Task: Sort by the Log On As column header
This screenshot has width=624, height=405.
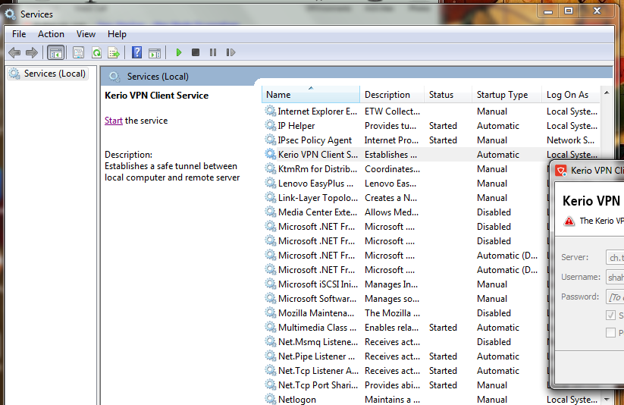Action: click(x=571, y=95)
